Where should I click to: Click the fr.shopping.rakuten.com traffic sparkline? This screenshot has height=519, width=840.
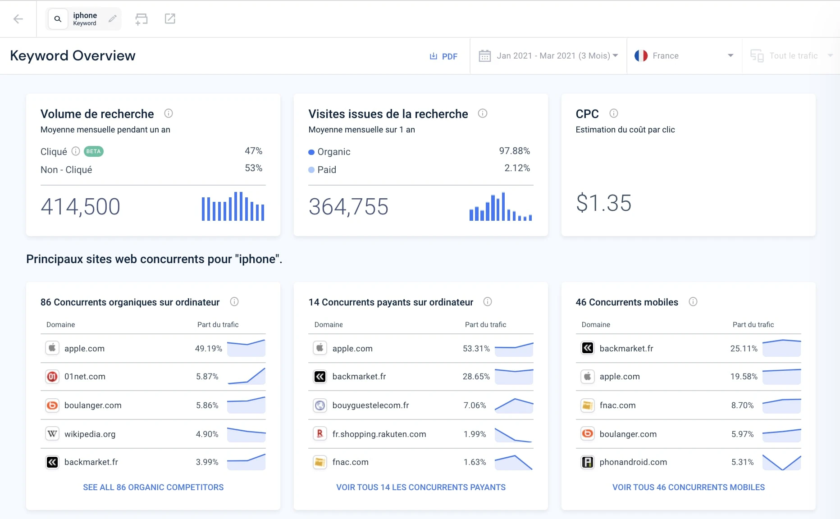(514, 434)
